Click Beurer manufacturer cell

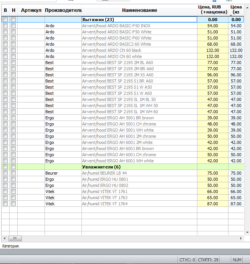click(x=63, y=173)
